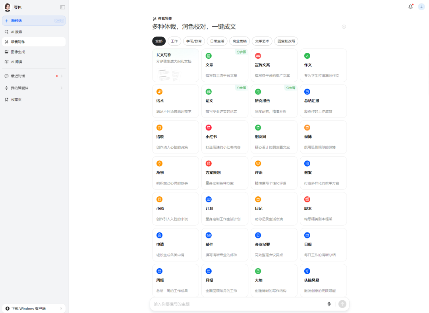This screenshot has height=313, width=429.
Task: Open the 小红书 writing template
Action: point(225,136)
